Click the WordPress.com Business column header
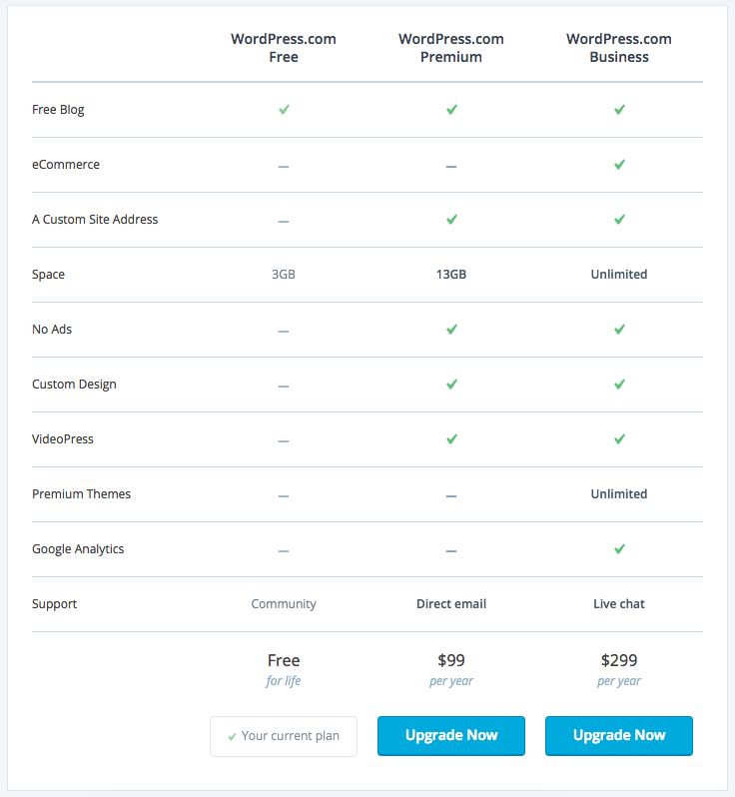The height and width of the screenshot is (797, 735). [x=619, y=48]
